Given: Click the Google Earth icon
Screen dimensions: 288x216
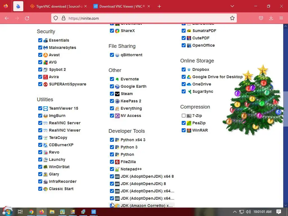Looking at the screenshot, I should (x=117, y=87).
